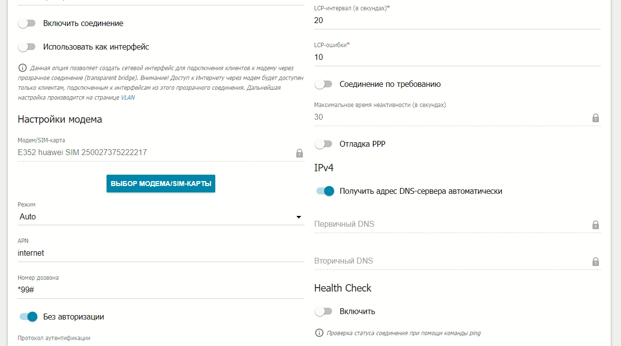Toggle Отладка PPP switch
621x346 pixels.
click(324, 144)
